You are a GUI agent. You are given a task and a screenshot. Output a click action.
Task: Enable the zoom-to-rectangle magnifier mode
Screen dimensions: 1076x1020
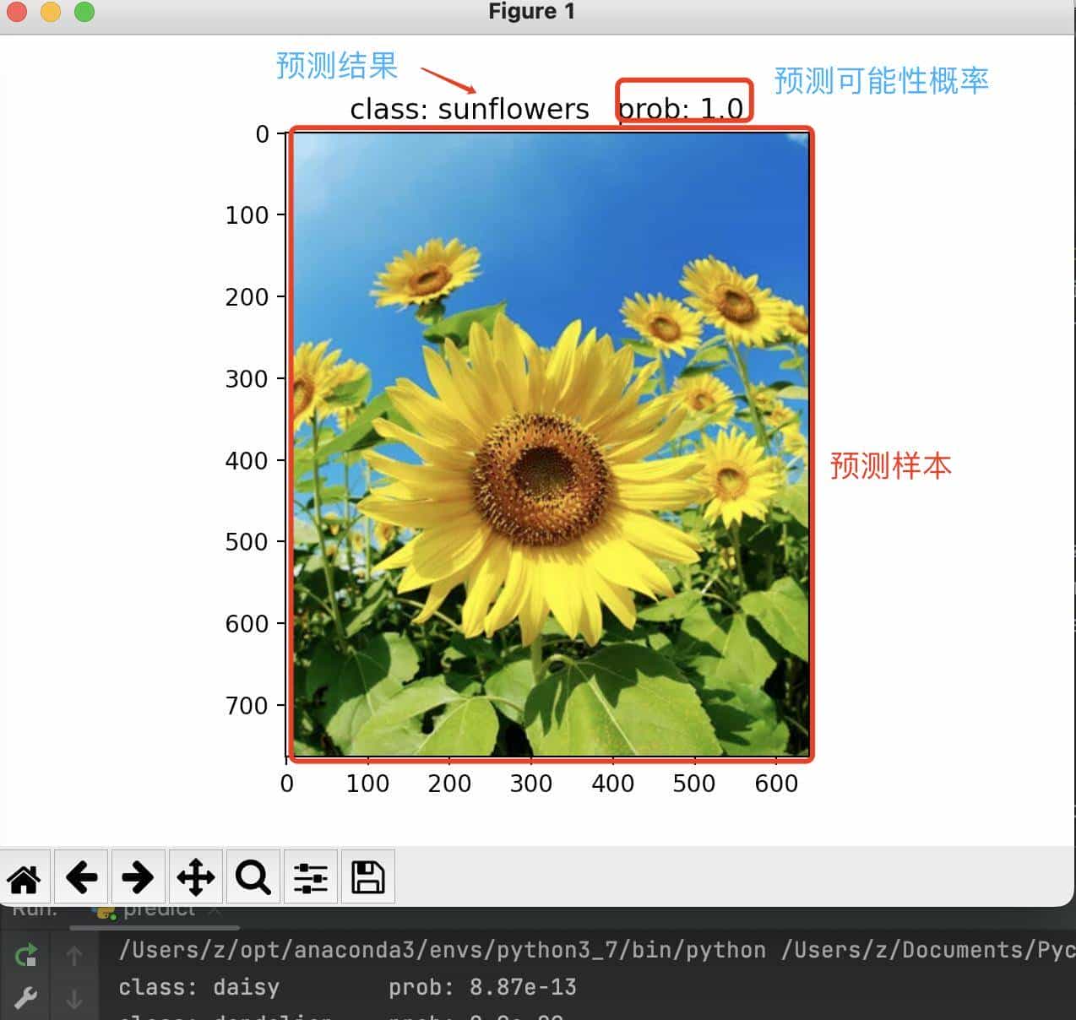click(x=253, y=877)
